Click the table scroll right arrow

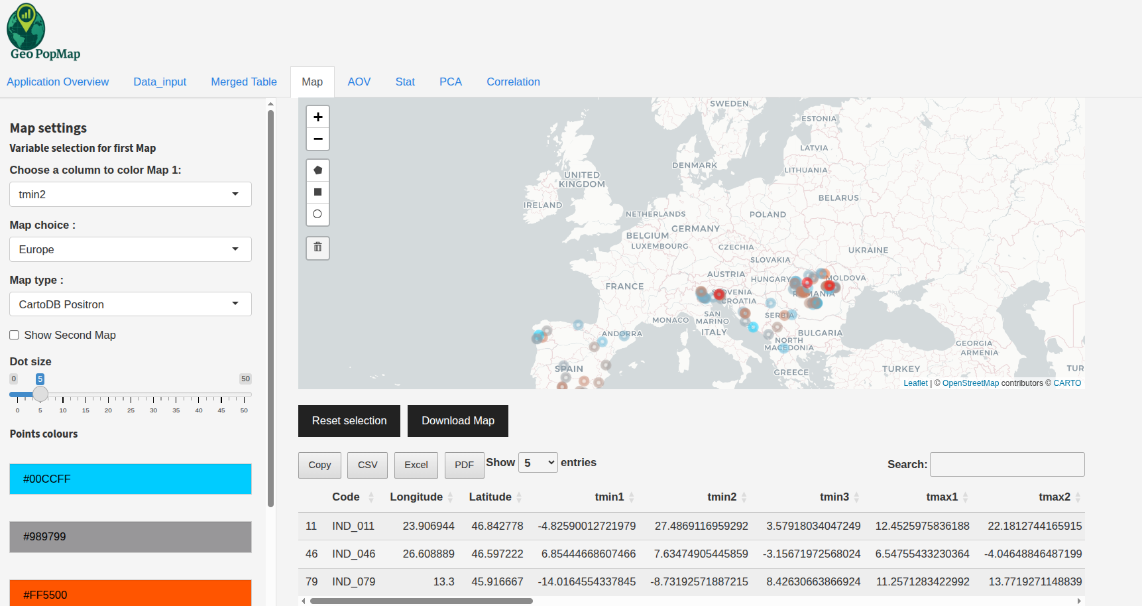[x=1079, y=601]
